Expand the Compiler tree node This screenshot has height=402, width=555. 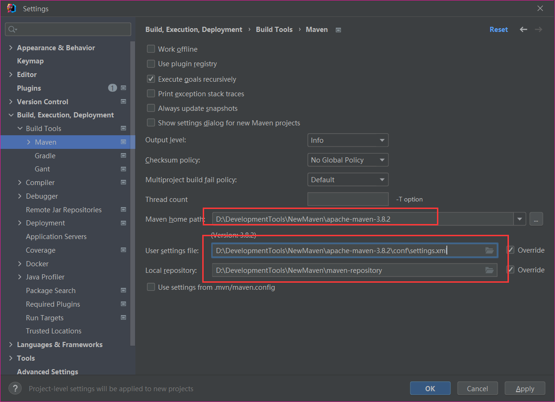tap(20, 183)
